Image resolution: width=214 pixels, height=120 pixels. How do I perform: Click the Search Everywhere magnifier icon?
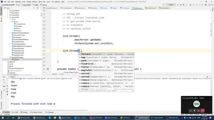point(212,5)
